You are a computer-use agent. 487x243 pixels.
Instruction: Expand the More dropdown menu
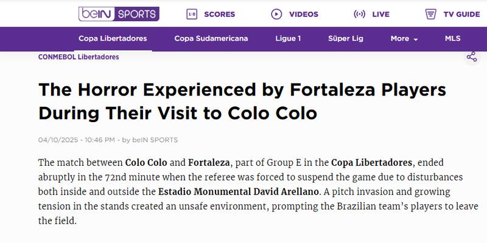tap(404, 38)
